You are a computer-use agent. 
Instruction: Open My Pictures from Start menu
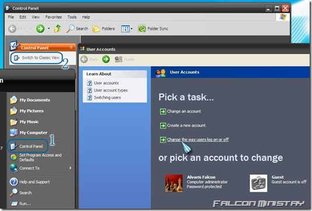point(27,111)
